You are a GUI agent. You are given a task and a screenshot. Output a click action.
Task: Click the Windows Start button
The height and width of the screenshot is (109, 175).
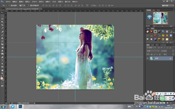[3, 107]
